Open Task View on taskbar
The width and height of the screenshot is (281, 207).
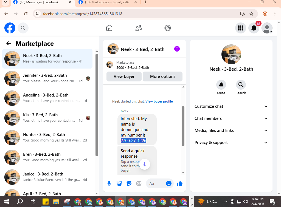[x=33, y=202]
